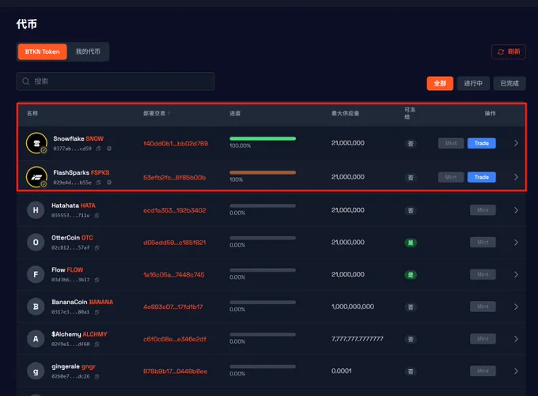Expand the FlashSparks row chevron

pyautogui.click(x=516, y=177)
